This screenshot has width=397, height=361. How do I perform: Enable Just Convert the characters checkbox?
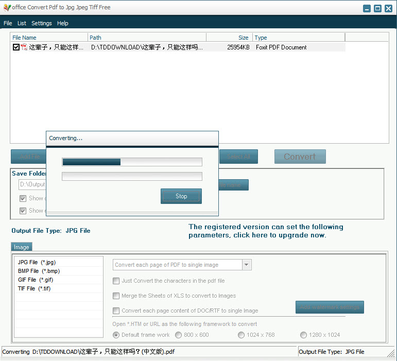pyautogui.click(x=116, y=281)
